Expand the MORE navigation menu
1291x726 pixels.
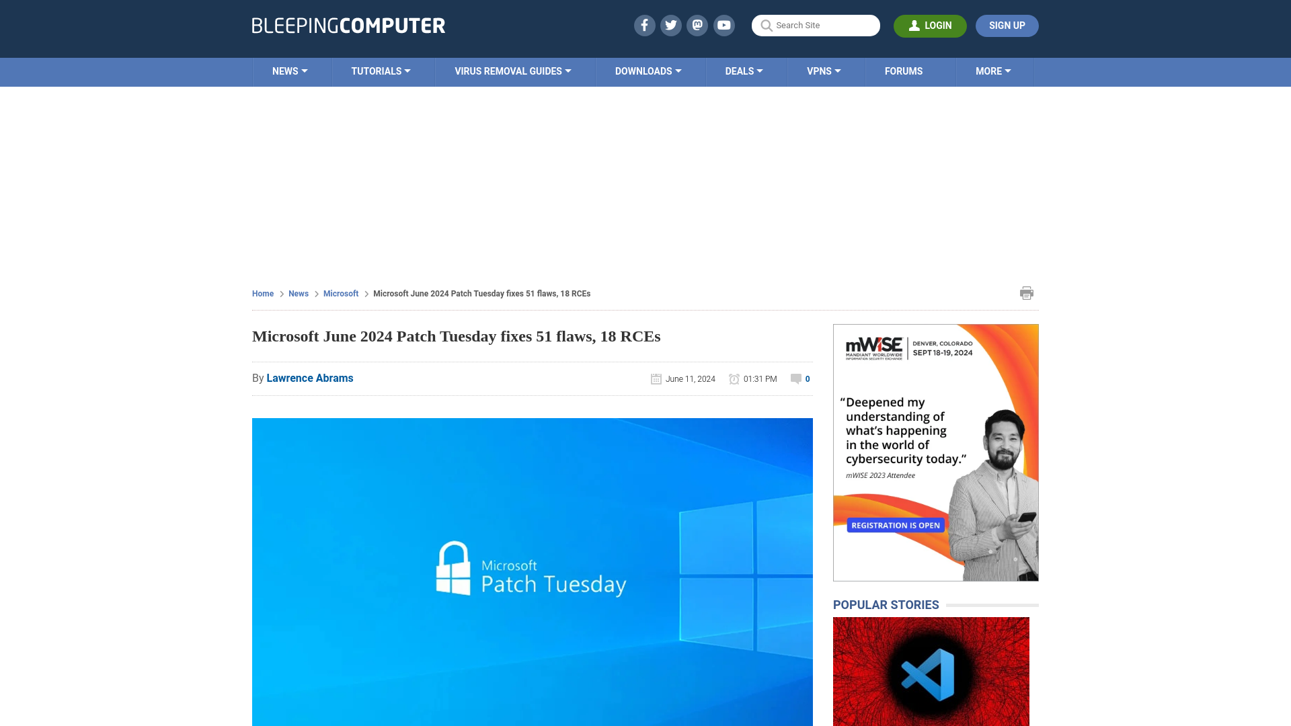[x=993, y=71]
